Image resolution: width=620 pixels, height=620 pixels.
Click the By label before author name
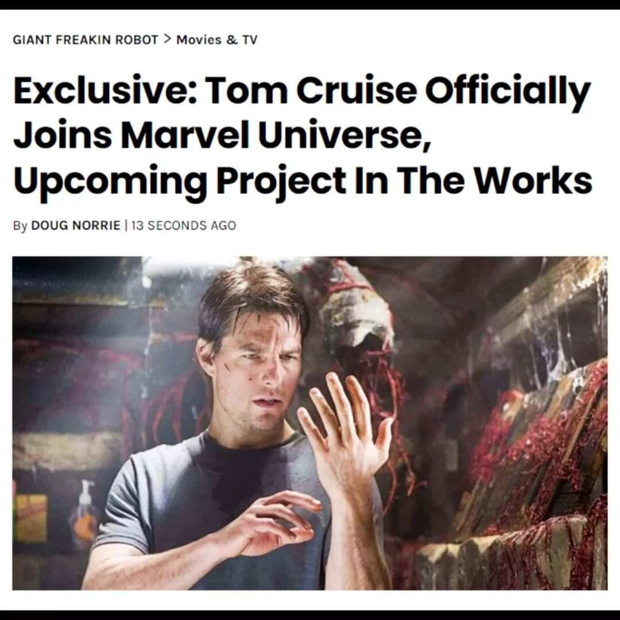tap(20, 226)
